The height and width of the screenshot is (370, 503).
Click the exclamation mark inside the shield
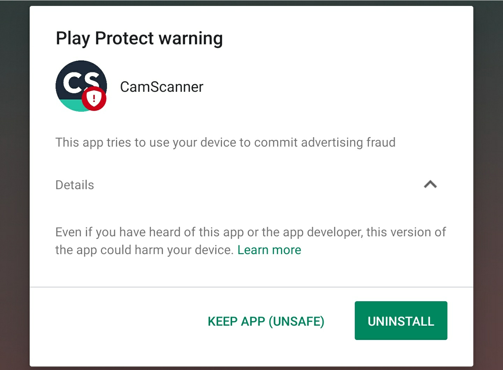pos(94,98)
